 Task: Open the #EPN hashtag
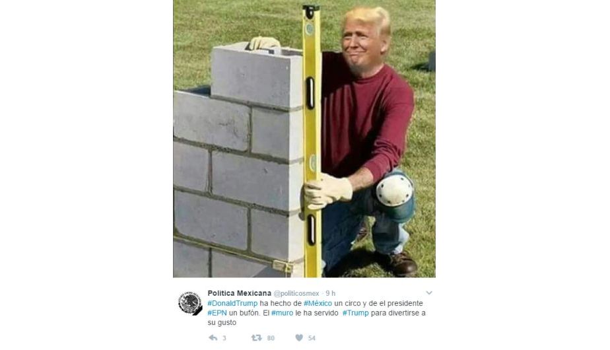pos(217,313)
